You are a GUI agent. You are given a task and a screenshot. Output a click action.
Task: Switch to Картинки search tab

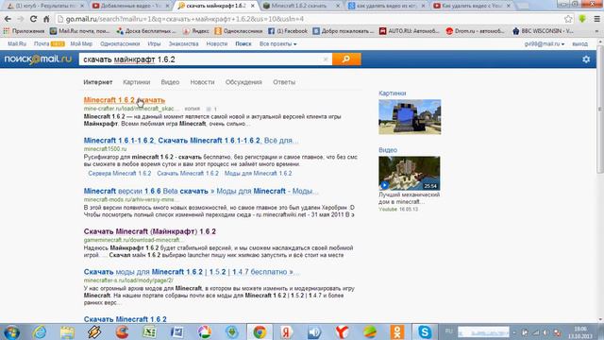(x=136, y=82)
